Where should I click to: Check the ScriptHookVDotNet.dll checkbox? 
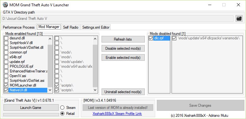[x=6, y=48]
